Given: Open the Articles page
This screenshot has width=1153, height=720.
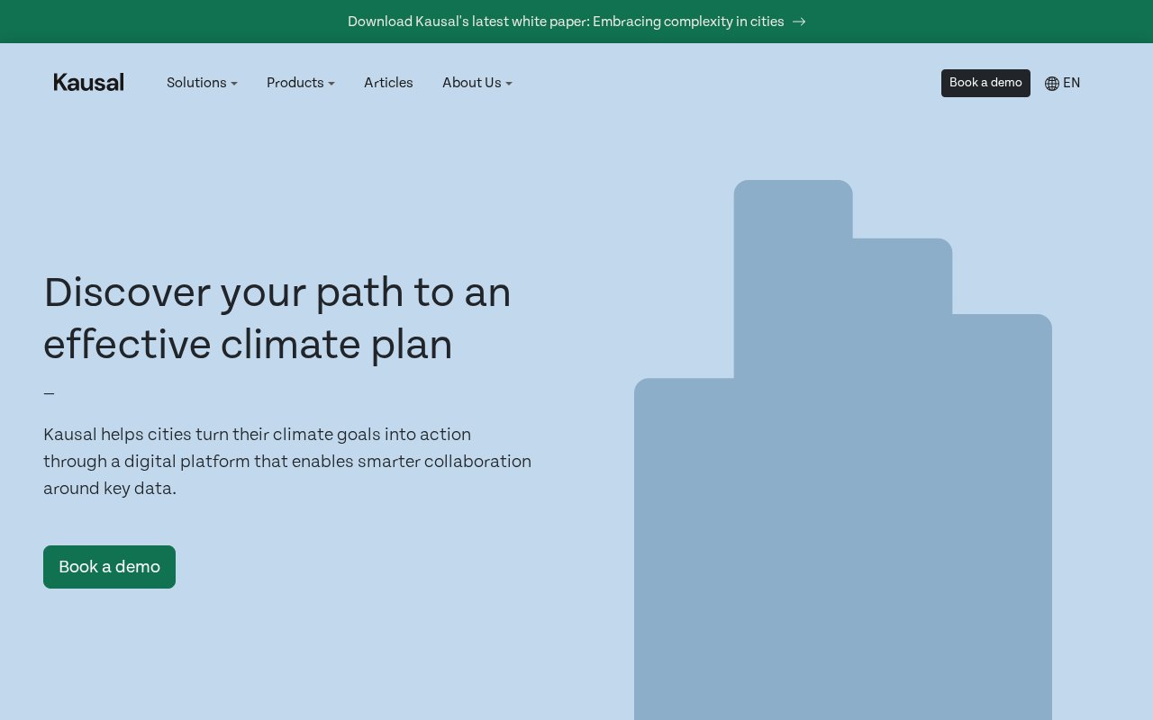Looking at the screenshot, I should (x=388, y=83).
